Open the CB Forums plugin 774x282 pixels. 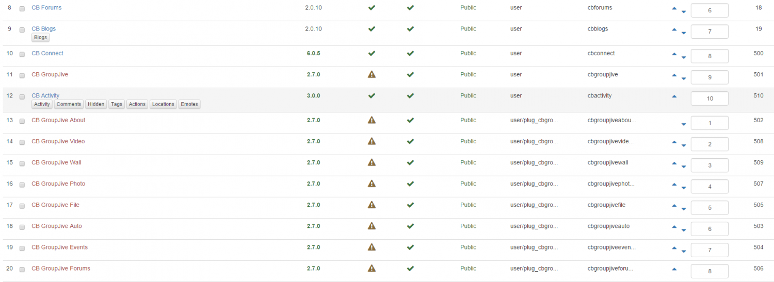tap(46, 8)
